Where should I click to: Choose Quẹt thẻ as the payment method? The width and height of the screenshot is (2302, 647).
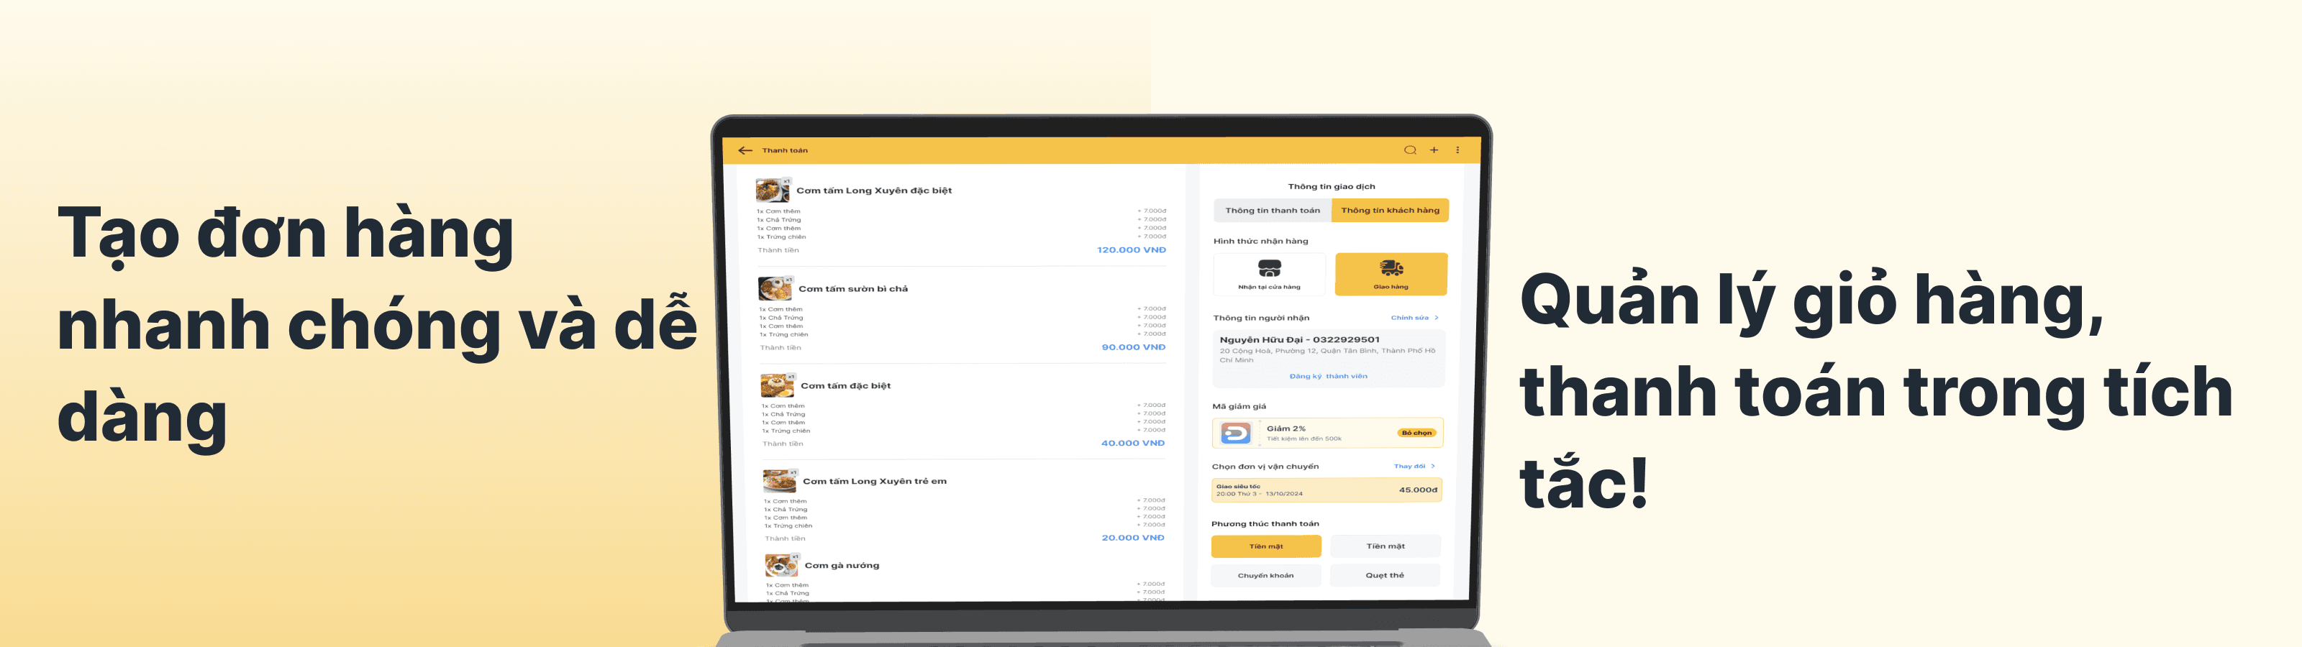pos(1384,576)
